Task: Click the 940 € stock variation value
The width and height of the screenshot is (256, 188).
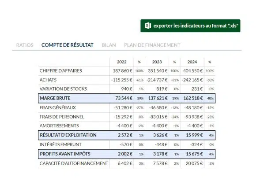Action: point(127,89)
